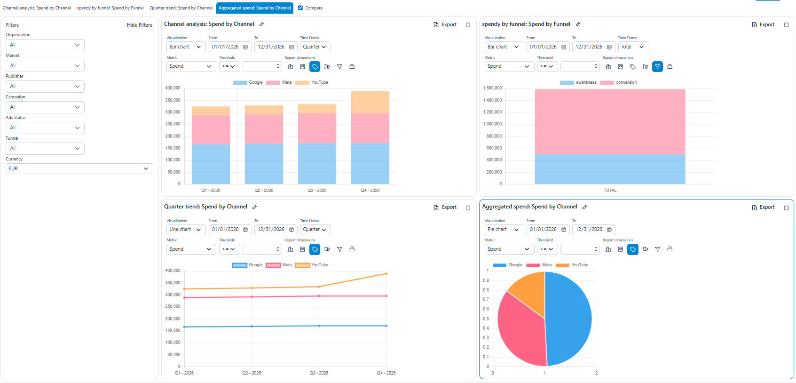Select organization dimension icon in Channel analysis
Screen dimensions: 796x383
point(291,67)
